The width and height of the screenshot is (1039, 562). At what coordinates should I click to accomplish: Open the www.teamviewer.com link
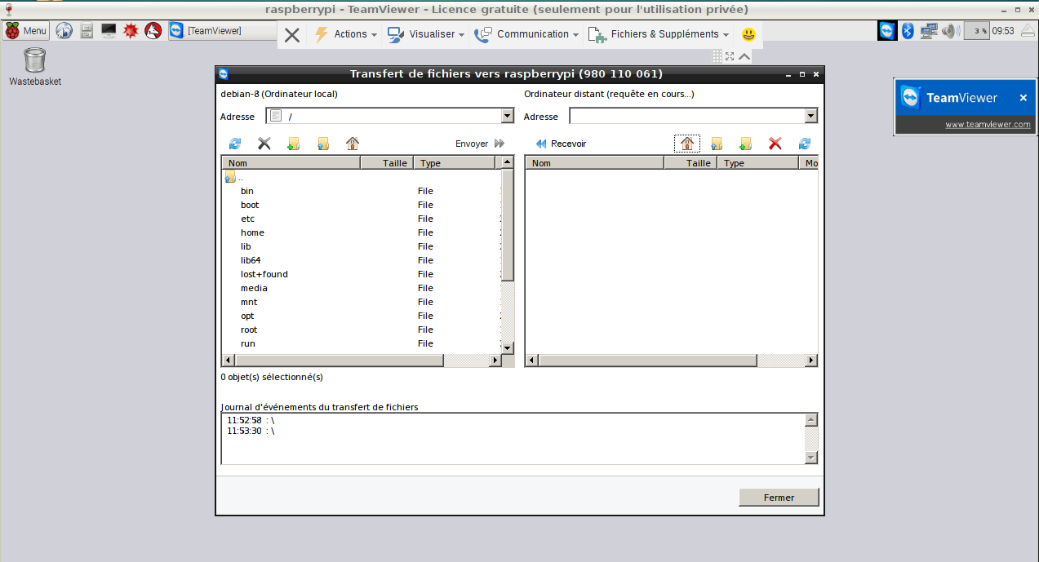(988, 125)
